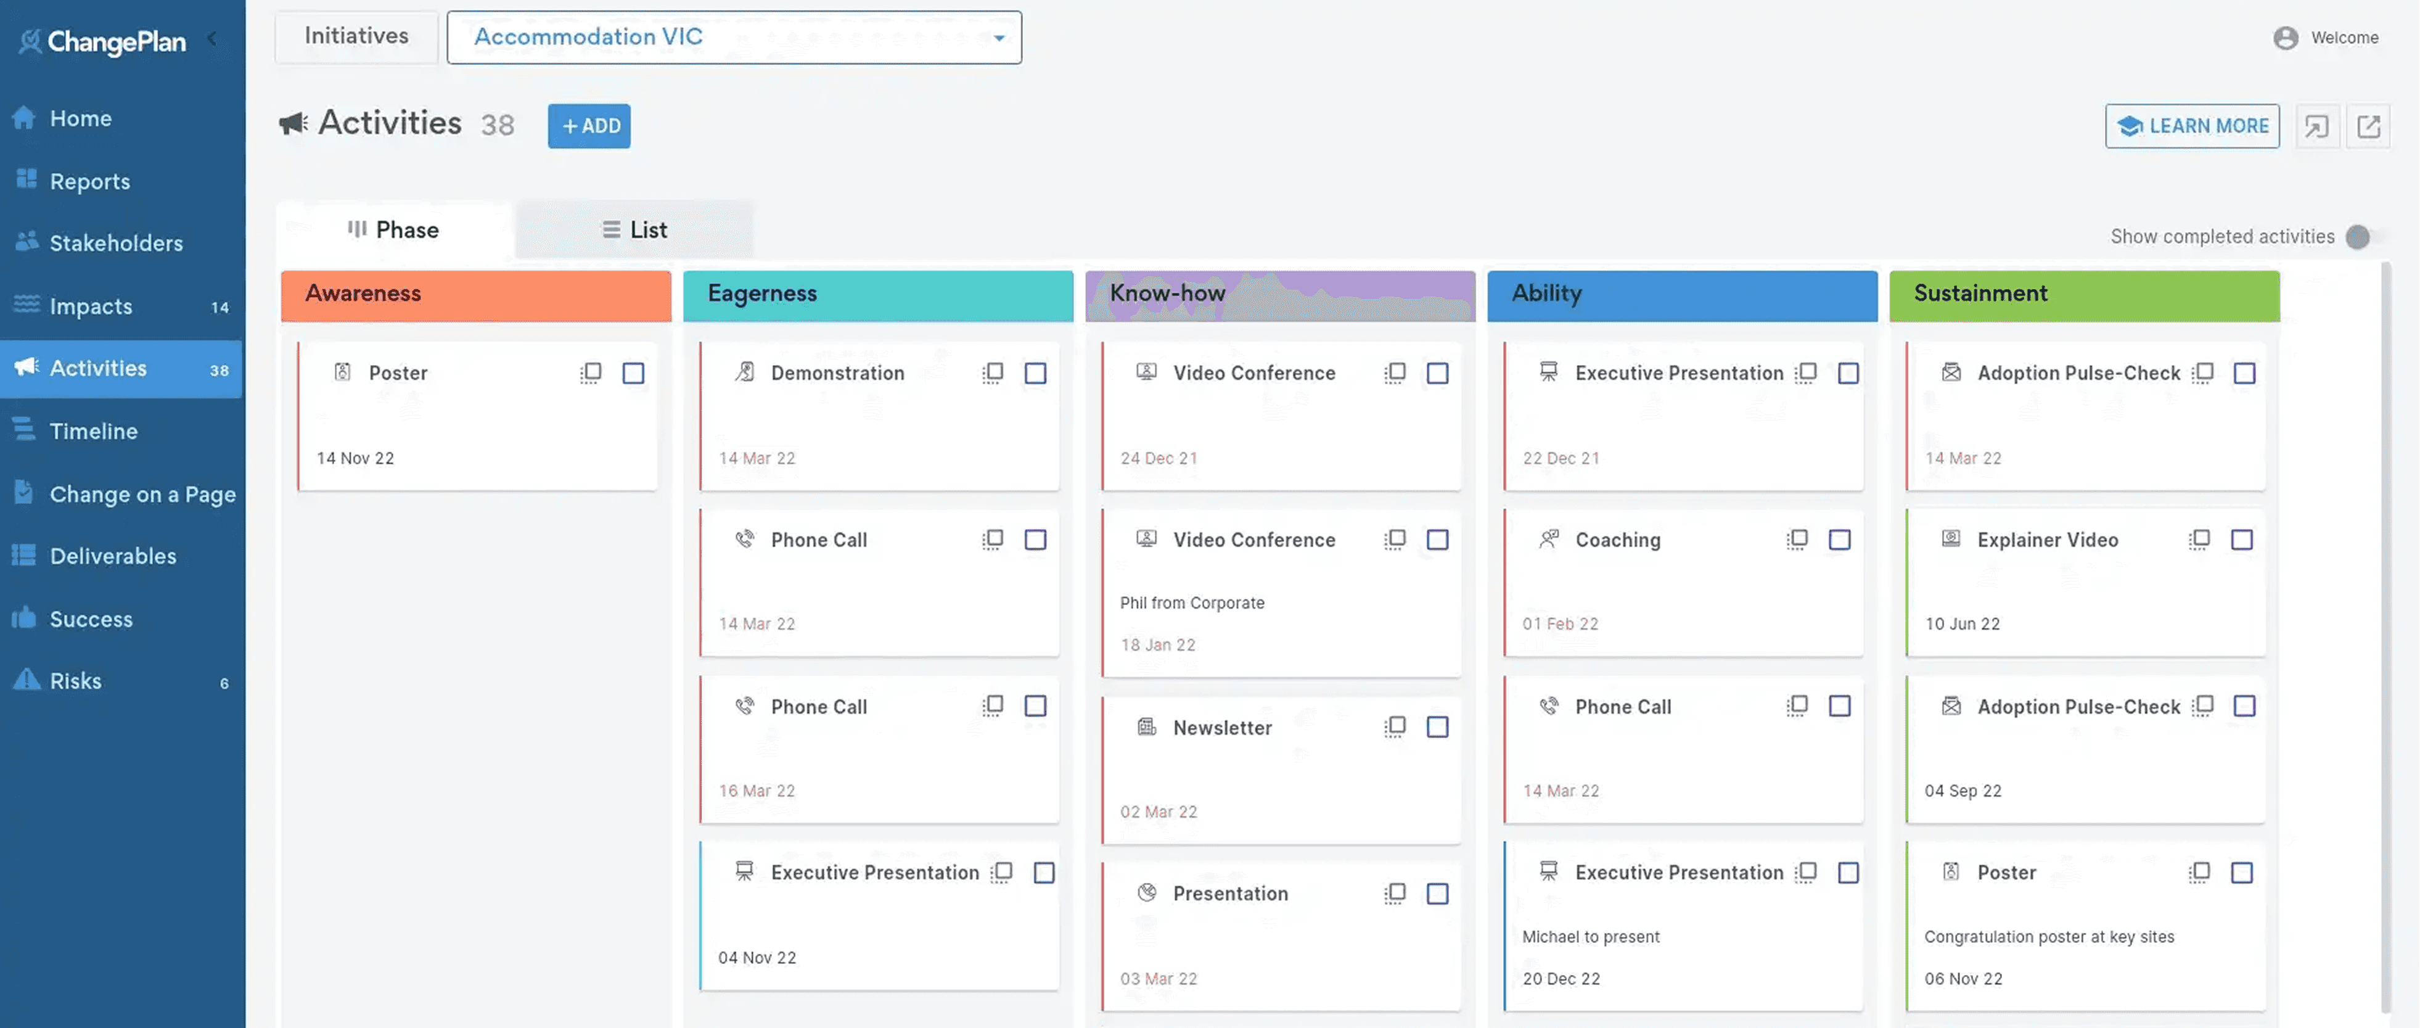The height and width of the screenshot is (1028, 2420).
Task: Click the LEARN MORE button
Action: (2192, 126)
